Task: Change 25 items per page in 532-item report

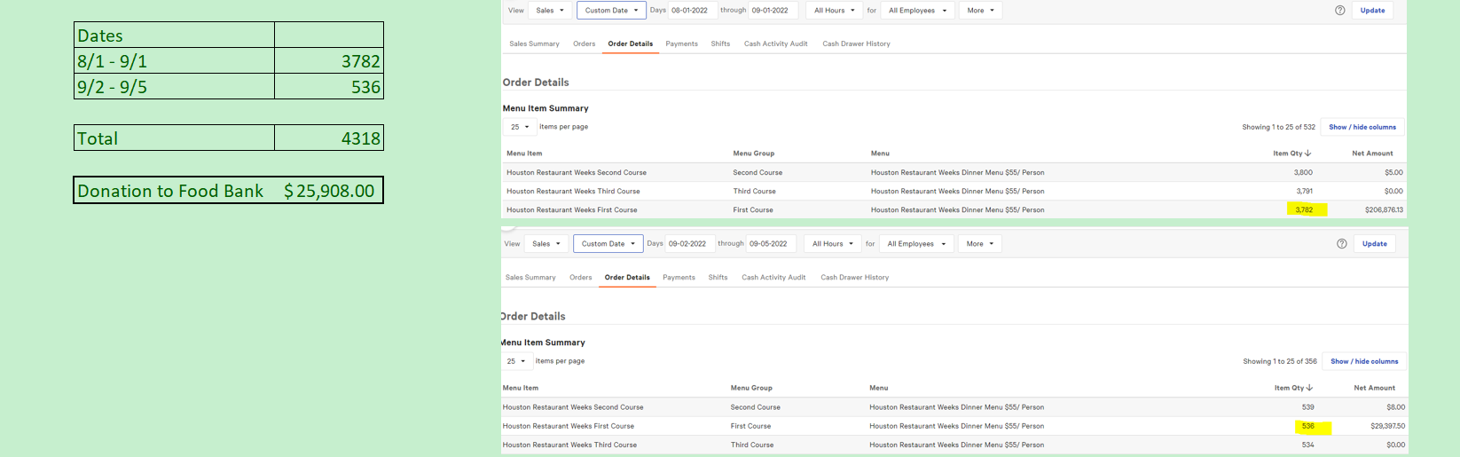Action: click(x=520, y=127)
